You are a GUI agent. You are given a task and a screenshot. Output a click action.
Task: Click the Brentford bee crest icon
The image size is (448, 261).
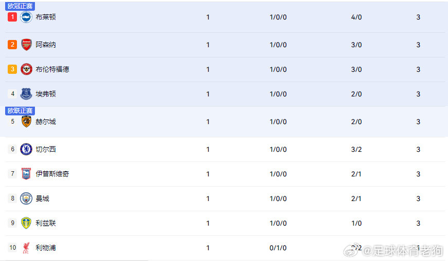pyautogui.click(x=26, y=69)
